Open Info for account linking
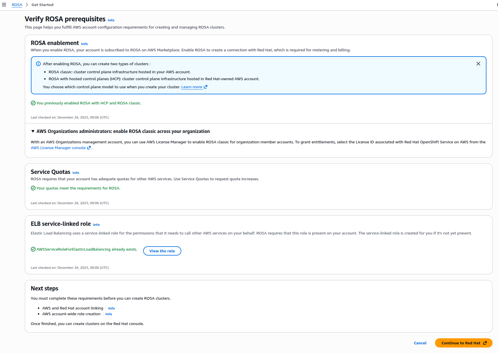498x353 pixels. pyautogui.click(x=111, y=308)
